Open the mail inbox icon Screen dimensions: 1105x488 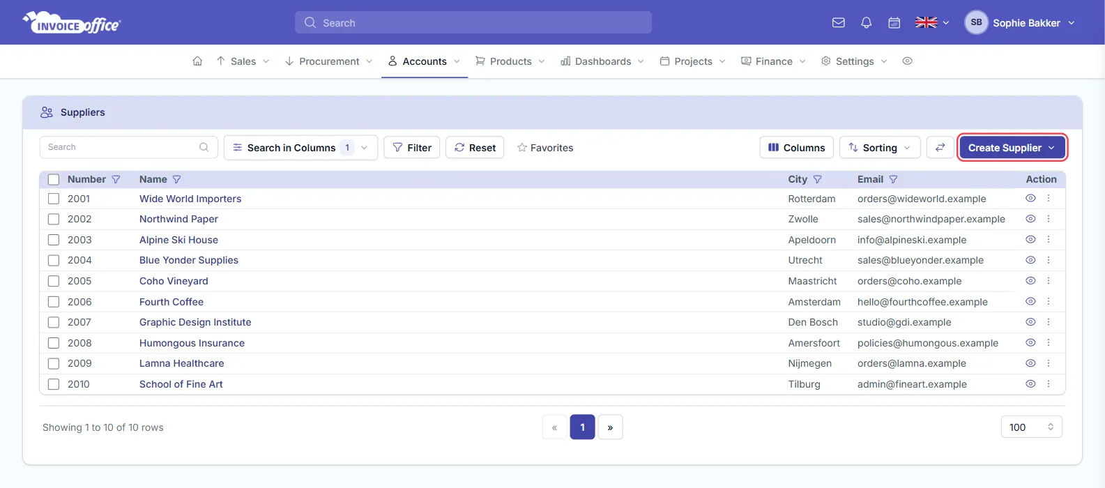point(839,23)
